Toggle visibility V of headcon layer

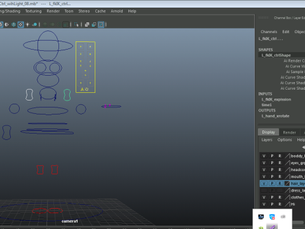tap(264, 170)
